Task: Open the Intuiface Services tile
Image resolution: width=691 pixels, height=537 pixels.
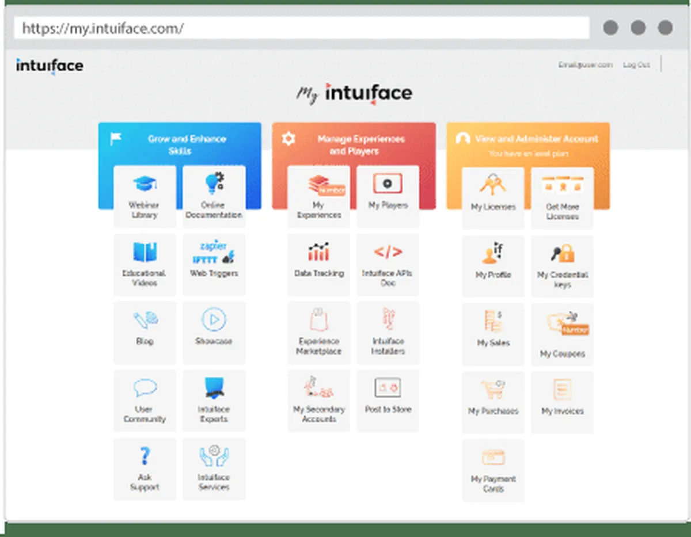Action: 214,469
